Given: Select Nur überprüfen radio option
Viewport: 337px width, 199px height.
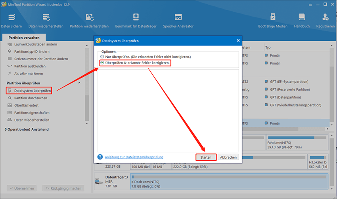Looking at the screenshot, I should 102,57.
